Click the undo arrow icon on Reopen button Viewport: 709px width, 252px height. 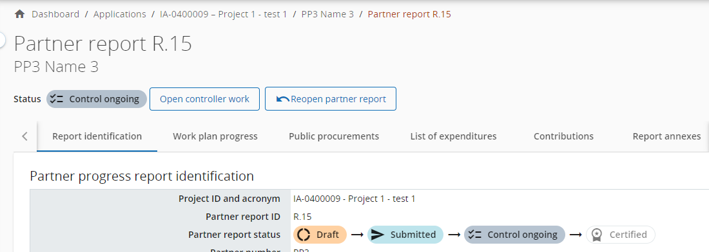[282, 99]
